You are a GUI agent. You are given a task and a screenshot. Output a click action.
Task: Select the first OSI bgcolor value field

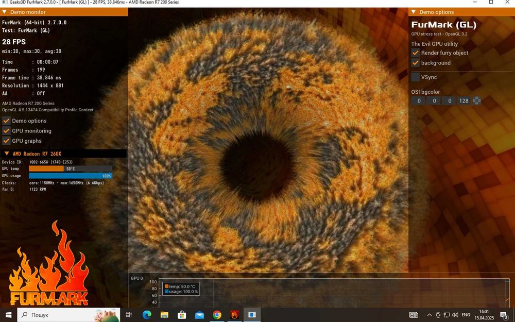(418, 101)
